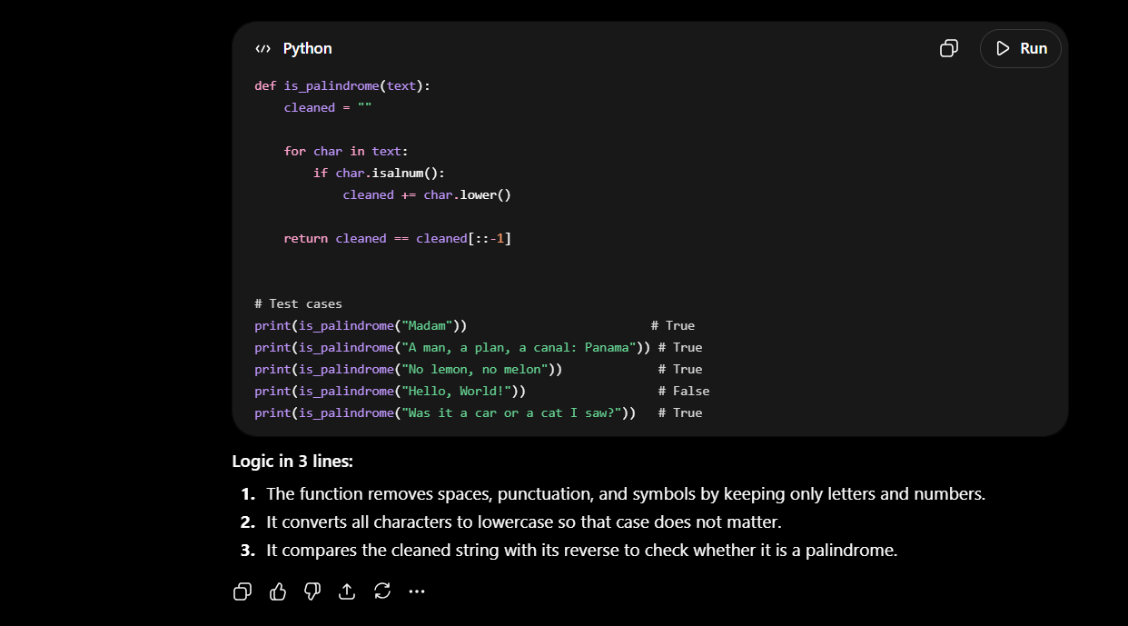Click the "for char in text:" line
Screen dimensions: 1128x626
pyautogui.click(x=346, y=151)
